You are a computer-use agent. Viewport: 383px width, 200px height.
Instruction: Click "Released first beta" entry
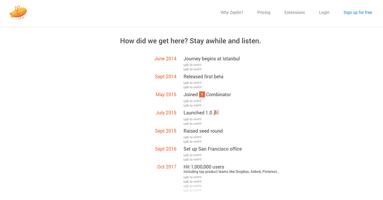(x=203, y=76)
